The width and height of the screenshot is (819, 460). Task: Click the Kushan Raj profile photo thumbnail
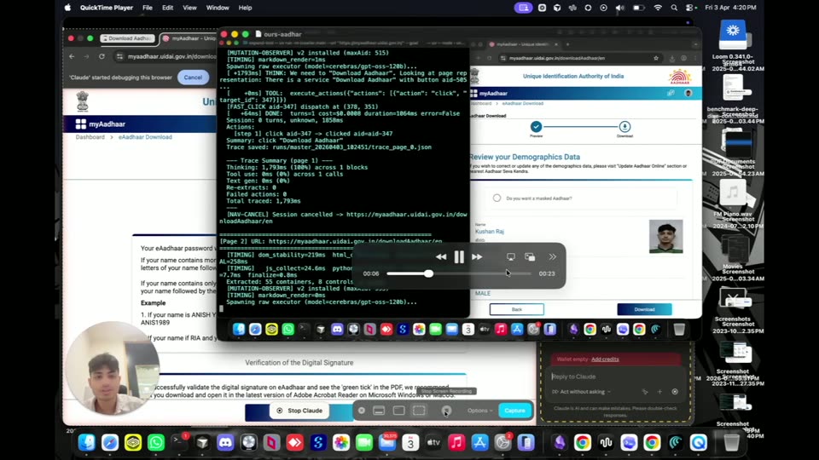click(666, 236)
